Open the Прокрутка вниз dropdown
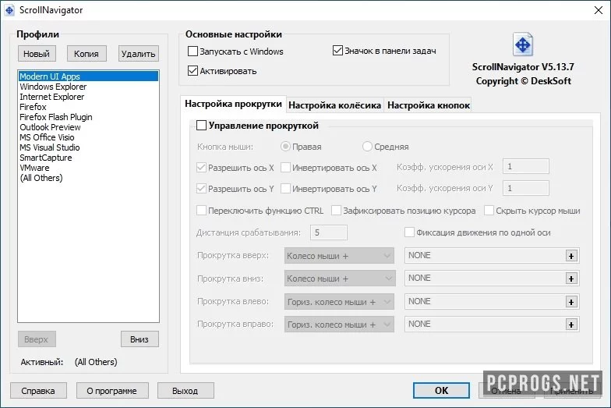611x408 pixels. pos(340,279)
